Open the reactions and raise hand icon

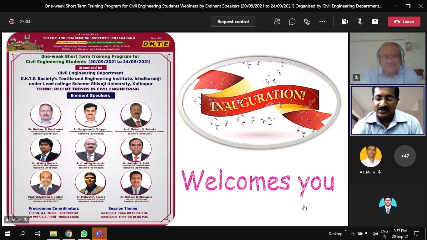click(x=307, y=22)
